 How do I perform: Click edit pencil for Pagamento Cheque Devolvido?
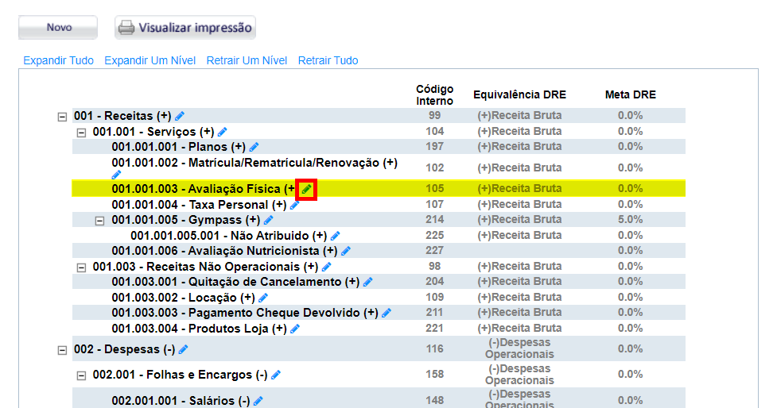tap(387, 313)
